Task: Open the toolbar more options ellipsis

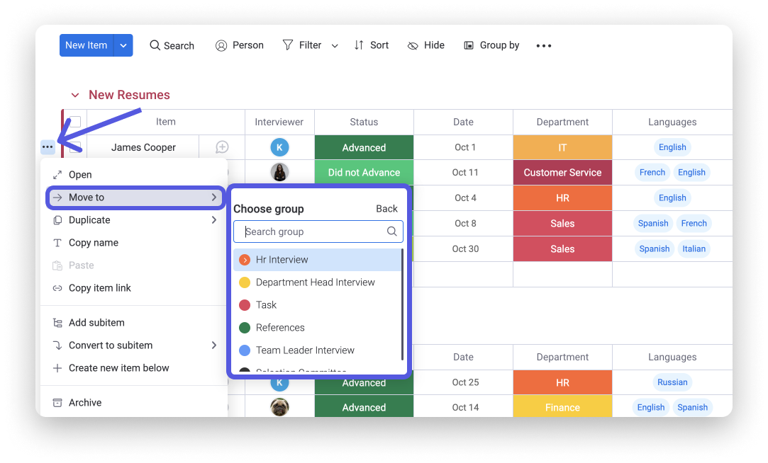Action: click(544, 45)
